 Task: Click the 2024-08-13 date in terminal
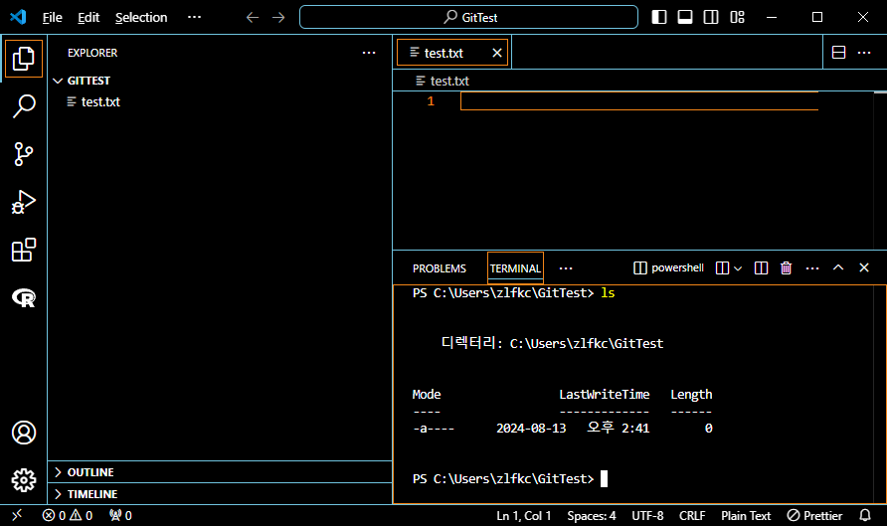[531, 429]
